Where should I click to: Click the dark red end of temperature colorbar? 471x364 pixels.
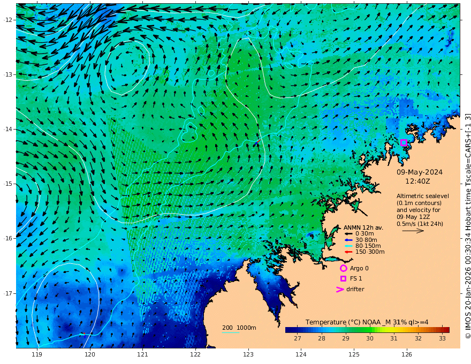coord(447,330)
